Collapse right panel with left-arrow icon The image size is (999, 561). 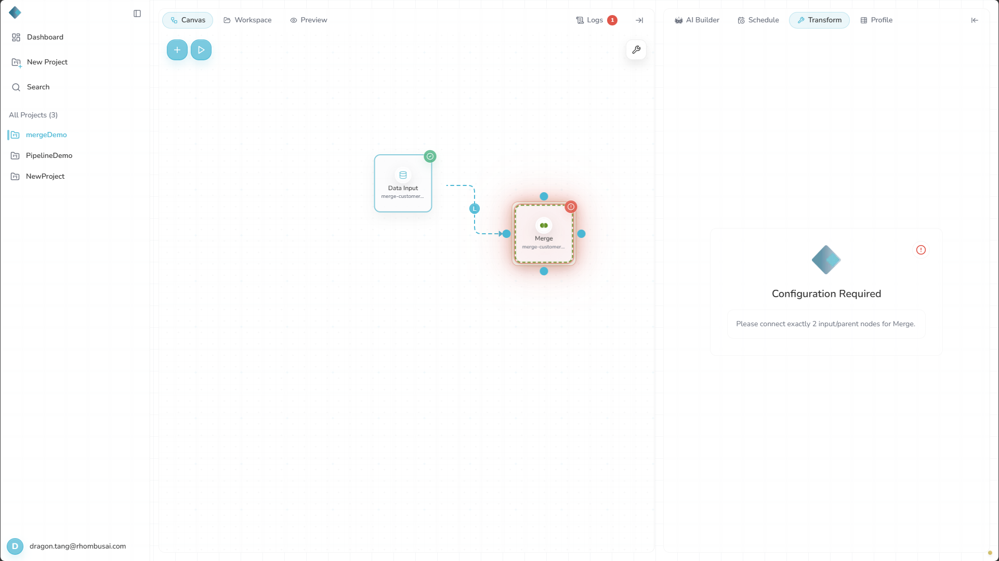coord(975,20)
